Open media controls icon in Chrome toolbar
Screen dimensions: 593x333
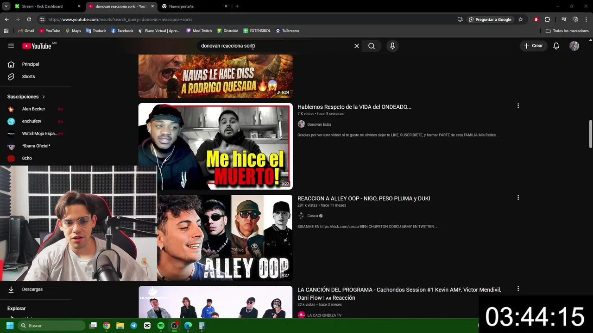click(564, 19)
